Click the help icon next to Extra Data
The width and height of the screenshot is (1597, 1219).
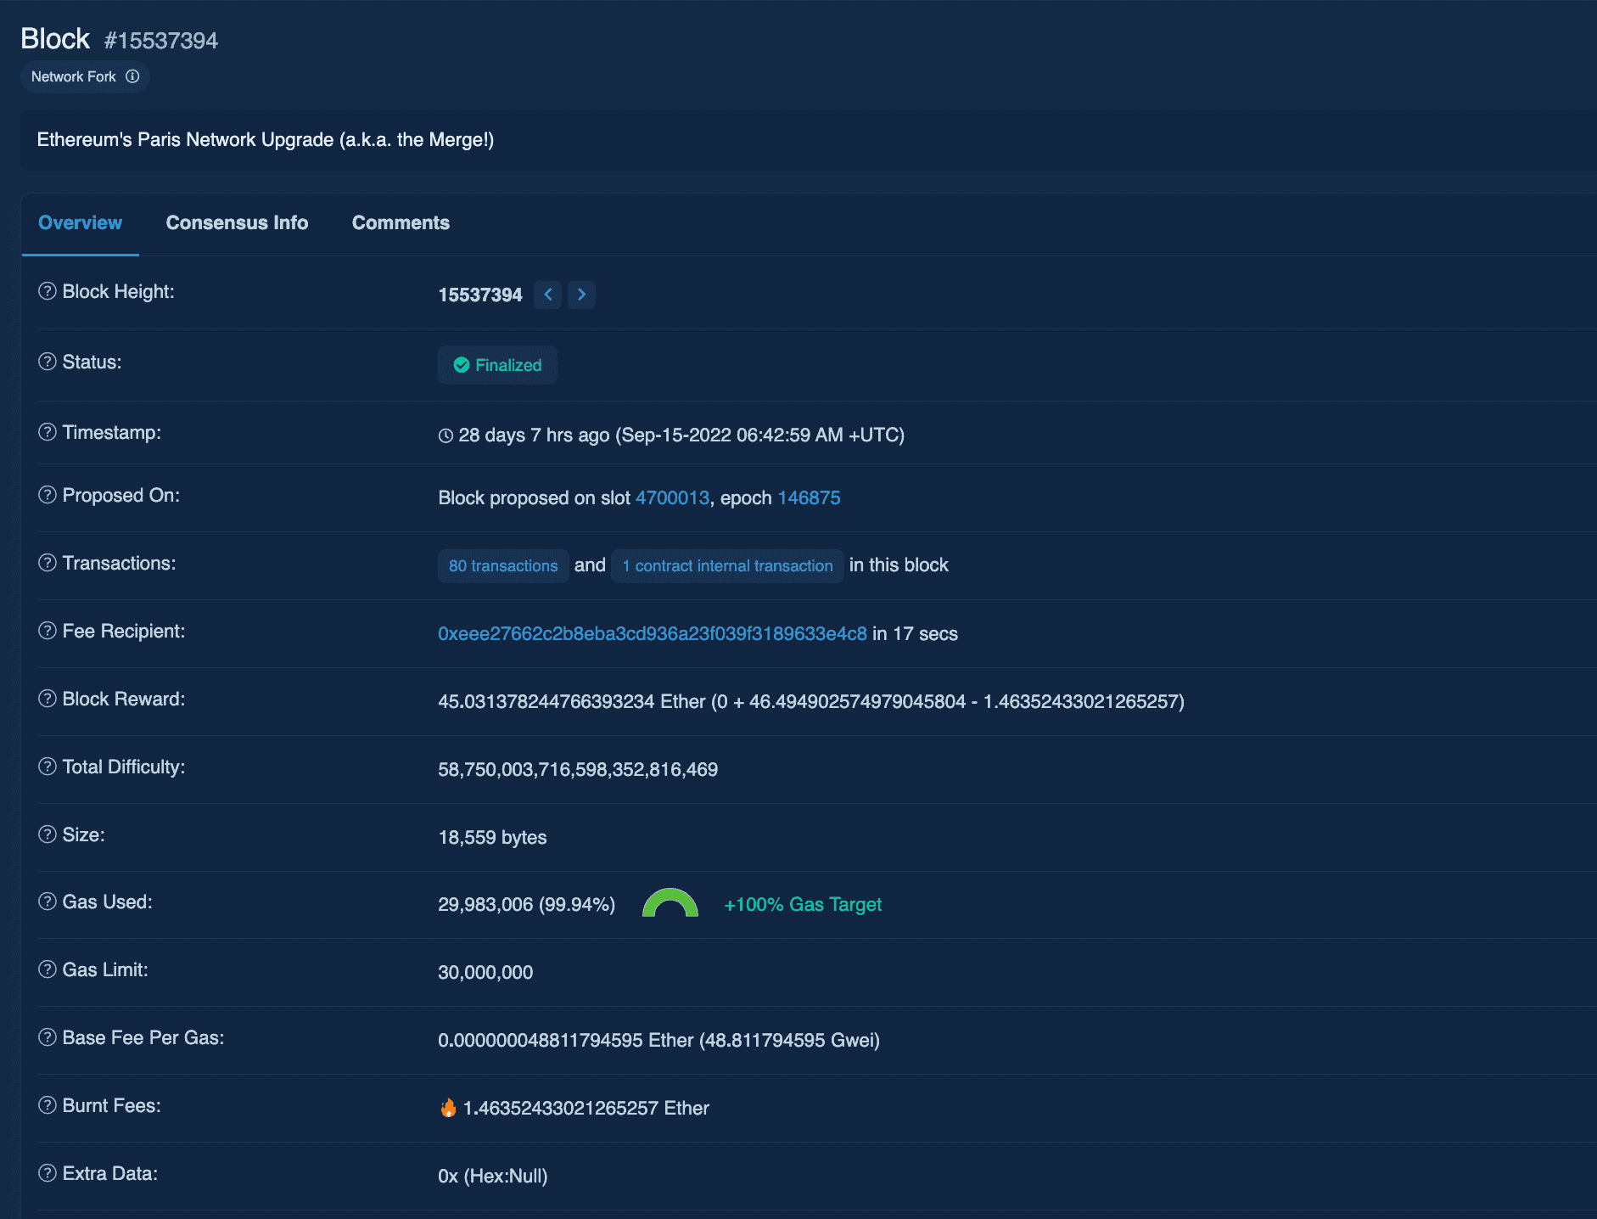coord(48,1173)
